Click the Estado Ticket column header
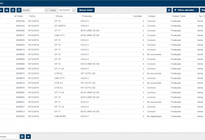 (179, 16)
